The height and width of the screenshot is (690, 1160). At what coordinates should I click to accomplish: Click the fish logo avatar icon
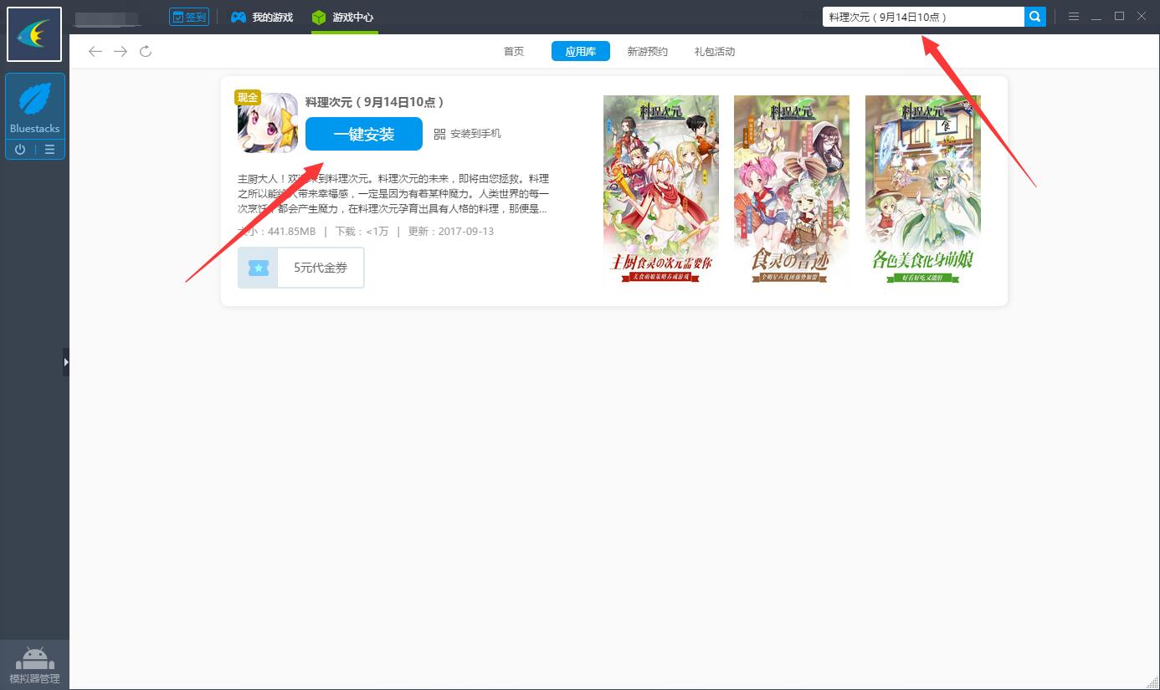pos(34,34)
